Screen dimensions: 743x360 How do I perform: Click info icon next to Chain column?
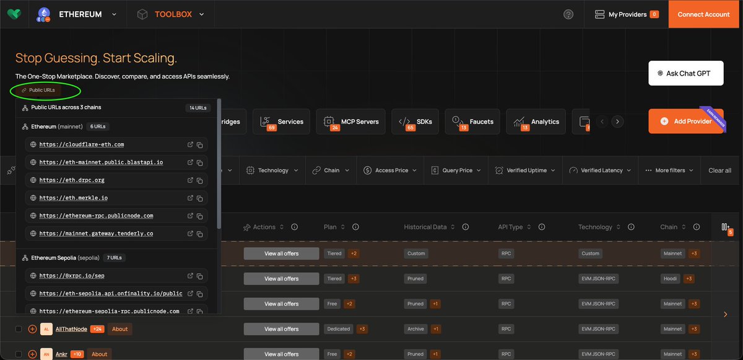coord(697,227)
